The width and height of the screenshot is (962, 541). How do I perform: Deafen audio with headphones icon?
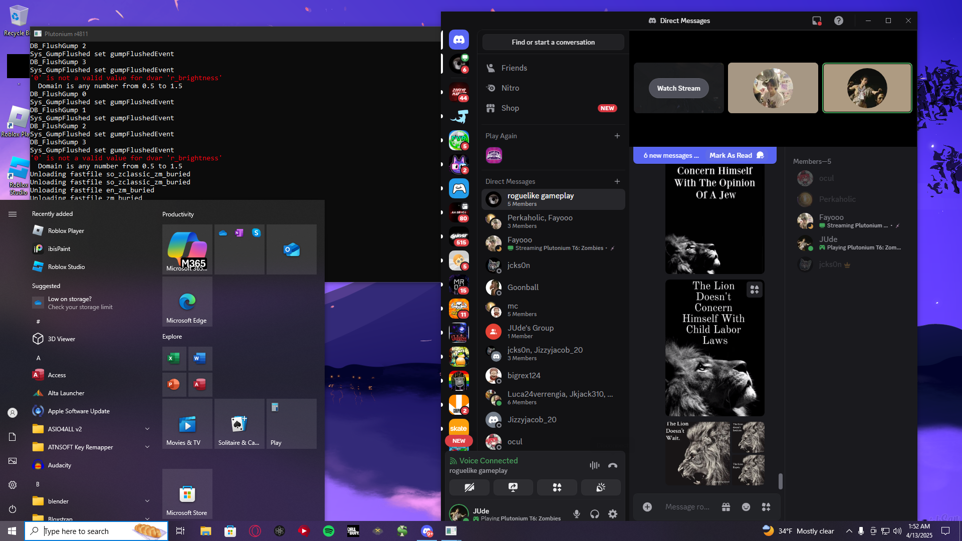pyautogui.click(x=594, y=514)
